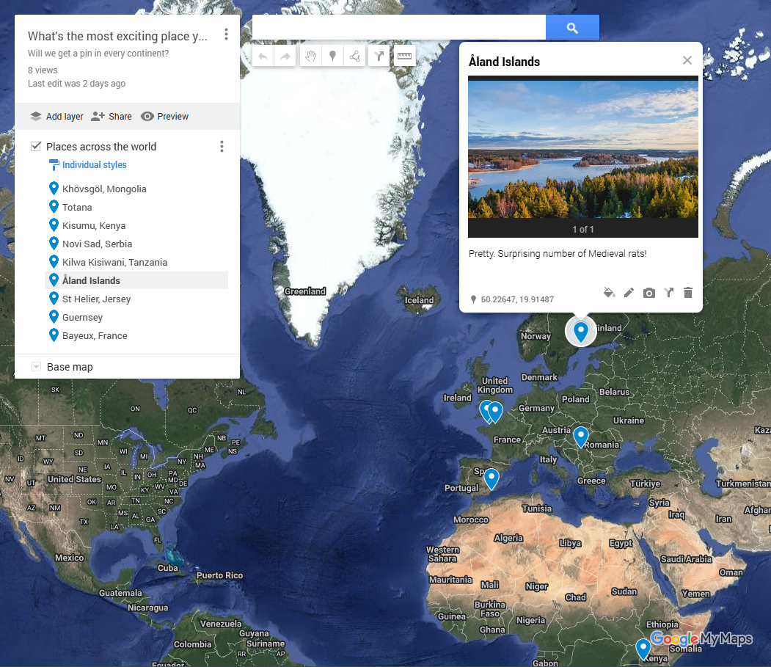Edit Åland Islands with pencil icon

tap(629, 293)
